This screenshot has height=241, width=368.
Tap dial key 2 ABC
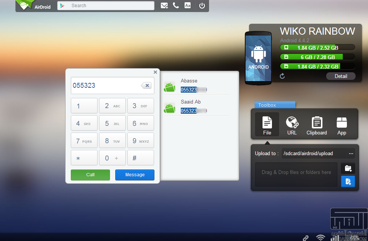[112, 106]
